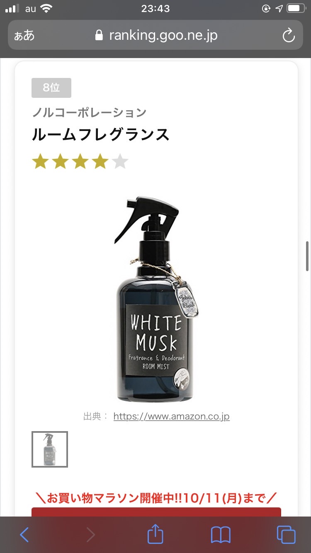Screen dimensions: 311x553
Task: Tap the 8位 rank badge
Action: pos(51,87)
